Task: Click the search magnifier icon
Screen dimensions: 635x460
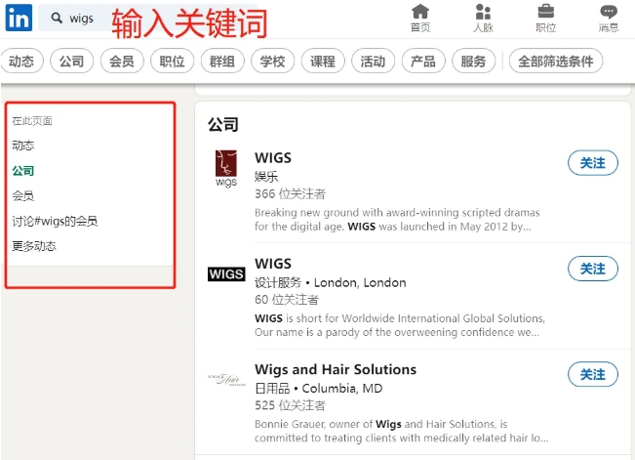Action: pyautogui.click(x=57, y=19)
